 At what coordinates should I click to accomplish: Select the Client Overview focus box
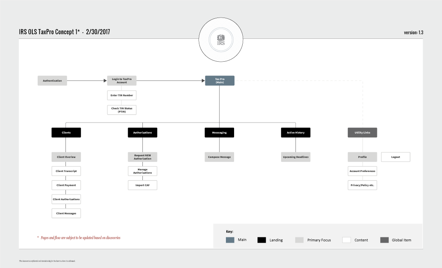[66, 156]
